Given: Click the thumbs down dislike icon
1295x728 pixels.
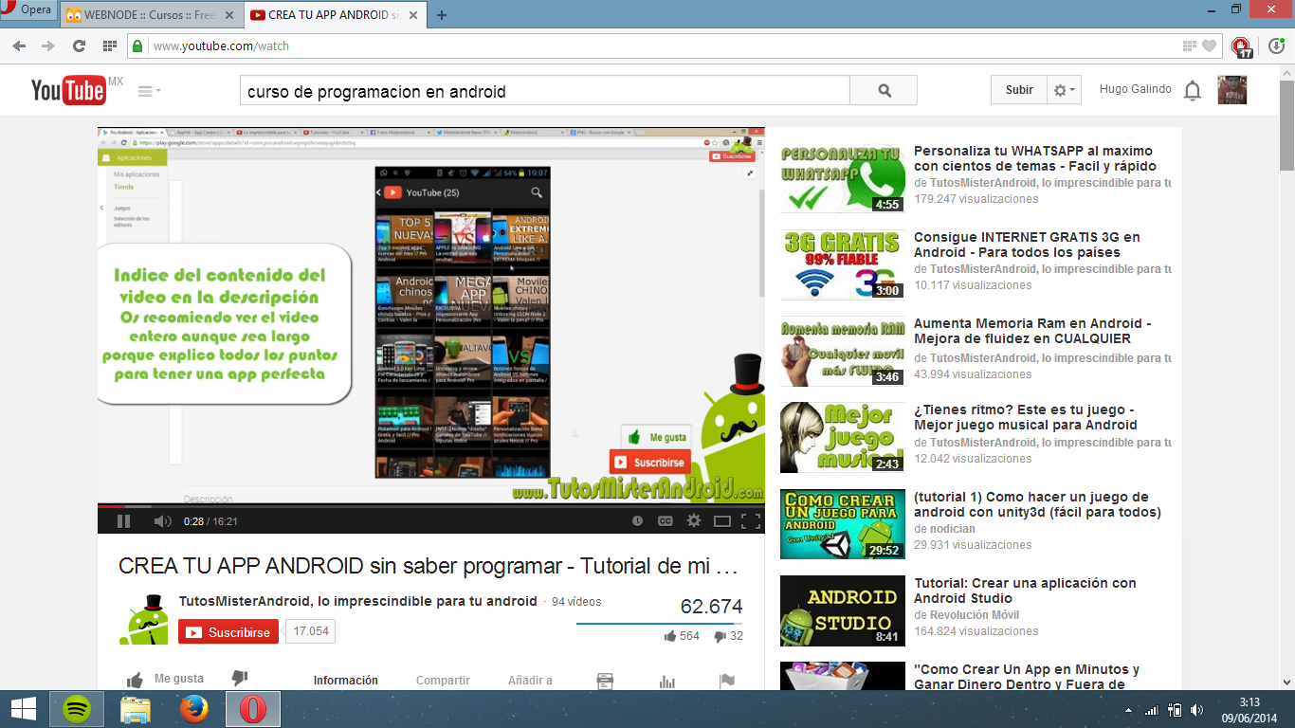Looking at the screenshot, I should coord(240,678).
